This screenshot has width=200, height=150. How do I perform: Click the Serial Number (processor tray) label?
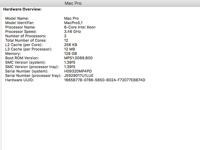point(33,76)
